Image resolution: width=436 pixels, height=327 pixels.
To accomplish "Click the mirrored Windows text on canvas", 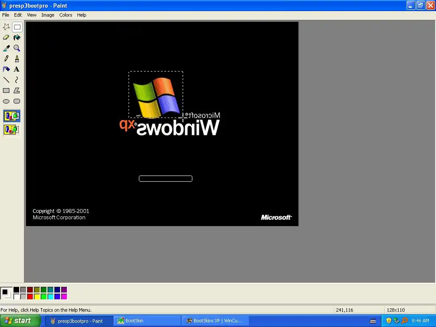I will tap(178, 128).
